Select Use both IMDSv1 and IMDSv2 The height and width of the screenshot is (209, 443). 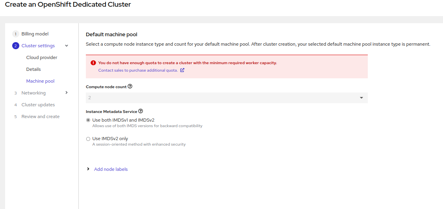click(88, 120)
